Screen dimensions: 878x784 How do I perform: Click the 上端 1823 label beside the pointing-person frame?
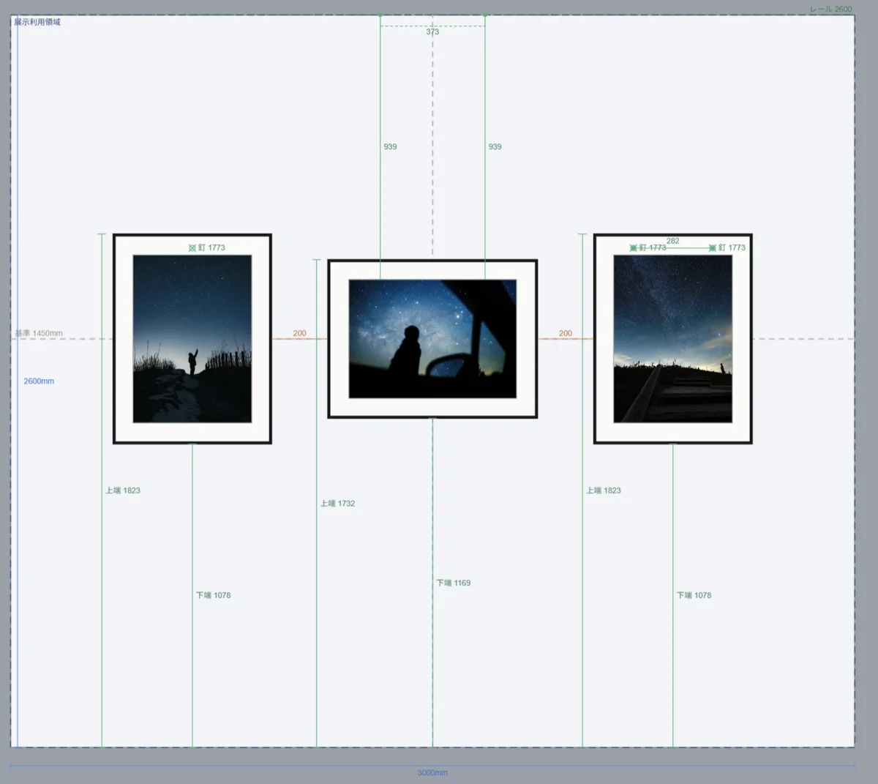tap(123, 490)
